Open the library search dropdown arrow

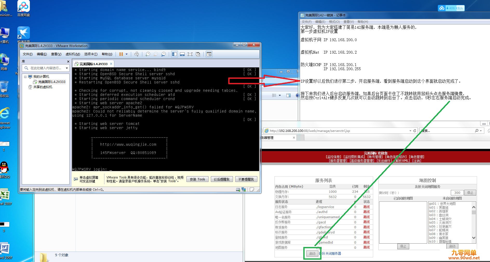pos(67,68)
